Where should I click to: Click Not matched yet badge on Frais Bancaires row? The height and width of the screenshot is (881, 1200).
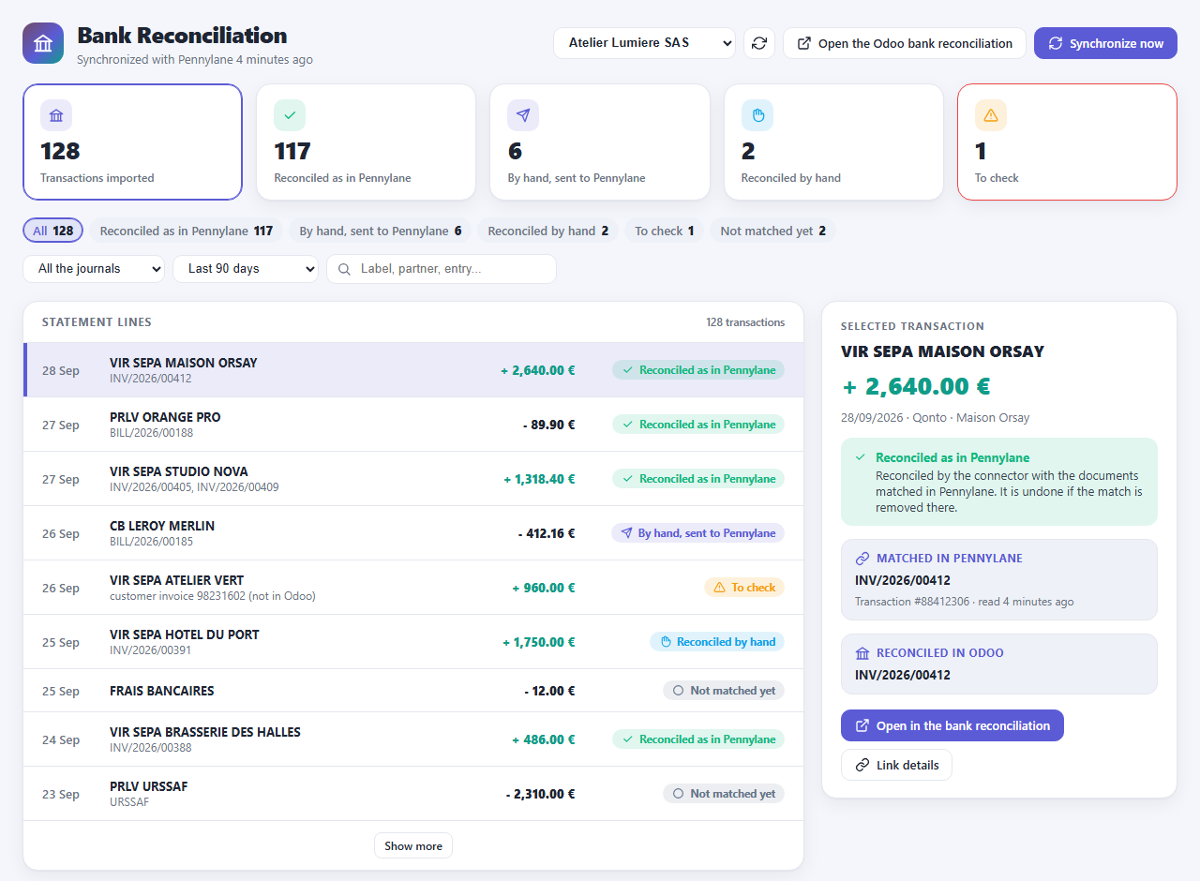pos(724,691)
